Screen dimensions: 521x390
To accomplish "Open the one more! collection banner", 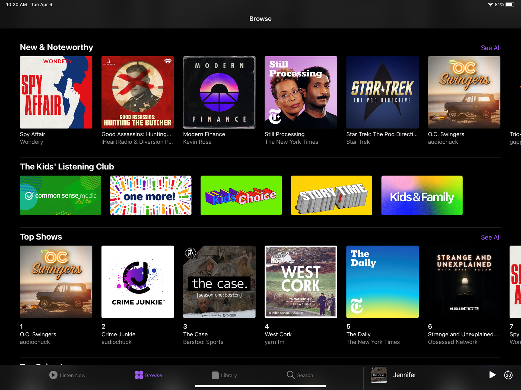I will 151,195.
